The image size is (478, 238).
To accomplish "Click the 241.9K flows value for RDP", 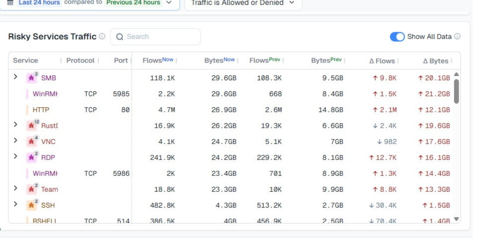I will click(162, 158).
